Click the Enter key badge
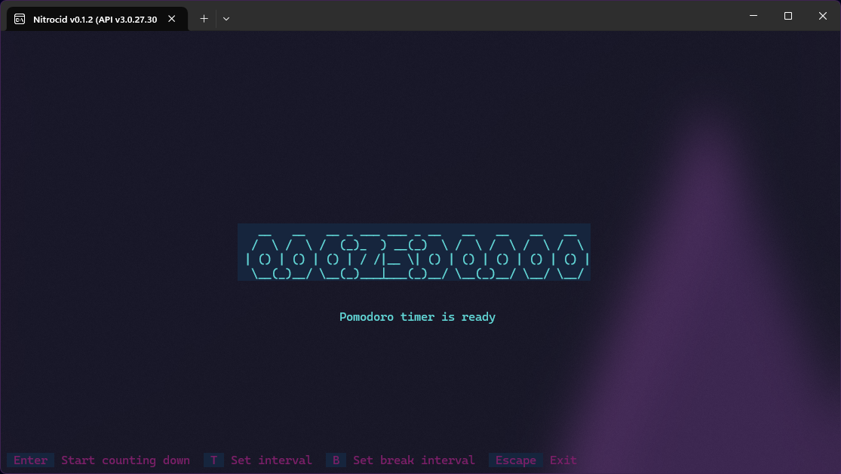Viewport: 841px width, 474px height. click(x=30, y=460)
